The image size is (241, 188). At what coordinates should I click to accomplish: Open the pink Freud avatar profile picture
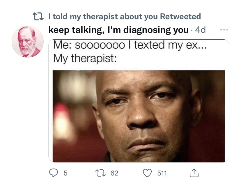(x=28, y=42)
